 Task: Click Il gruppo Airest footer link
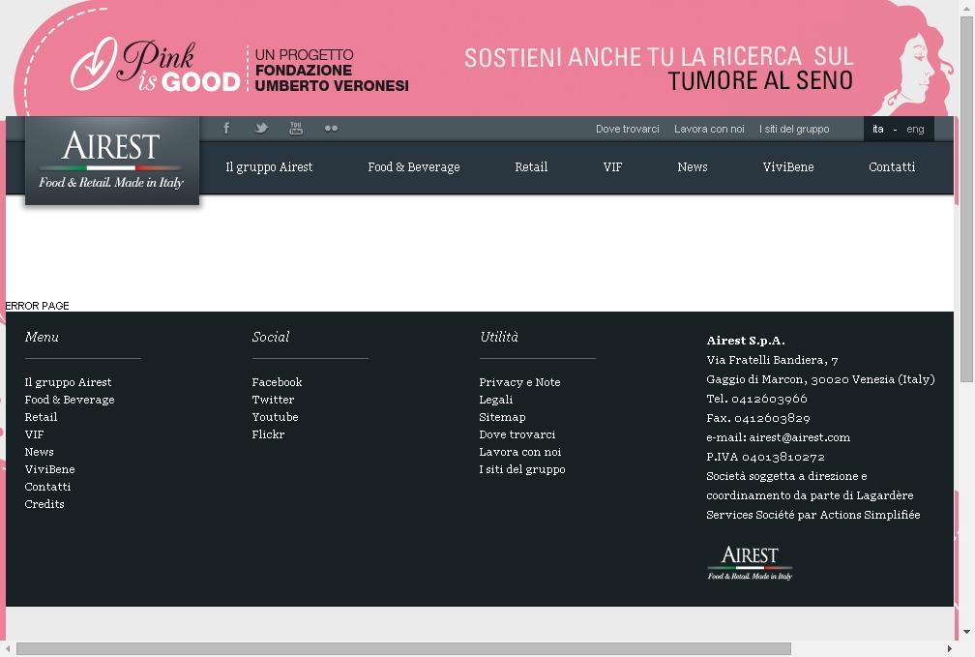(68, 382)
